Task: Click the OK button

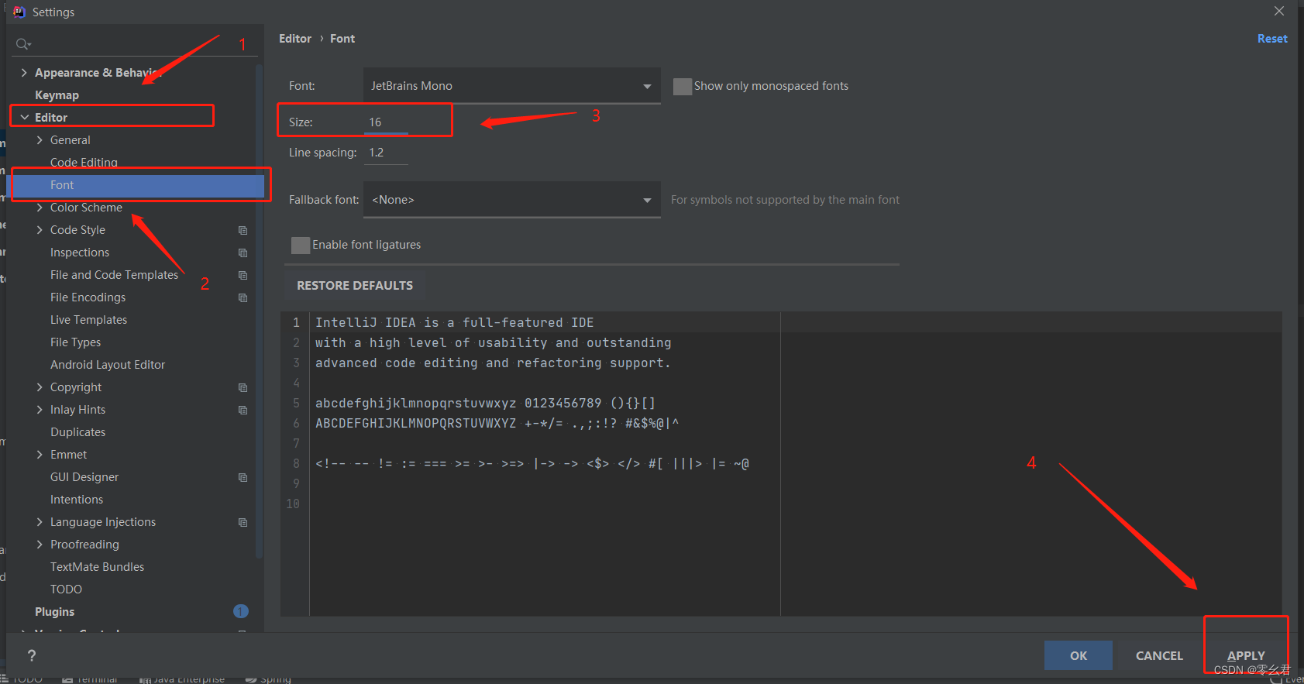Action: pyautogui.click(x=1079, y=655)
